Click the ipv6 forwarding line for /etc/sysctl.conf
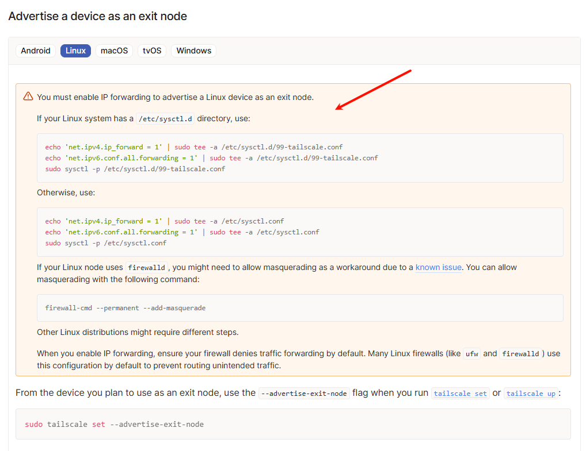 (x=182, y=232)
